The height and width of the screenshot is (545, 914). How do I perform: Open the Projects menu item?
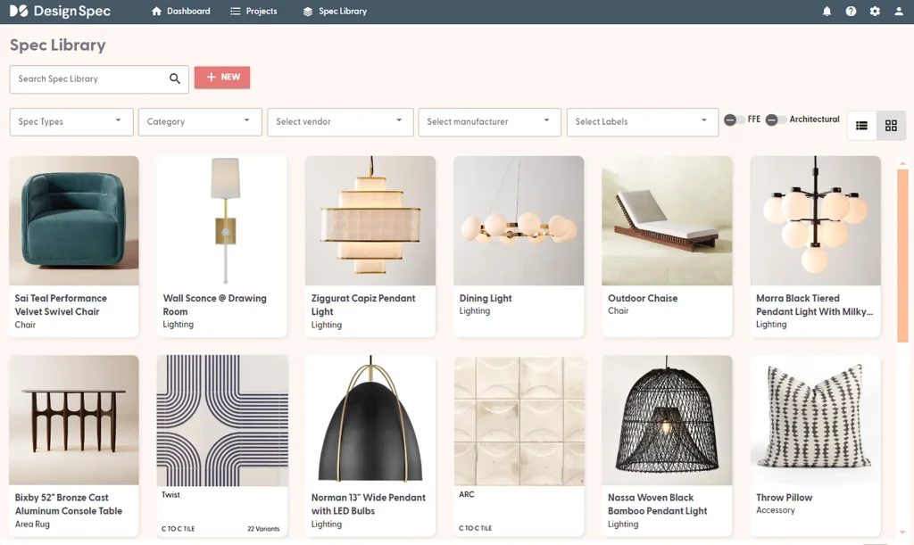pyautogui.click(x=253, y=12)
